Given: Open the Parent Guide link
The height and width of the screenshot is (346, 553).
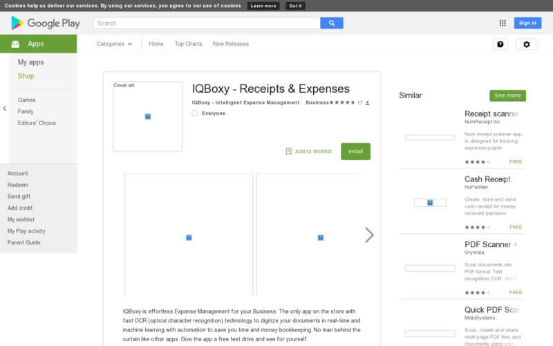Looking at the screenshot, I should [24, 243].
